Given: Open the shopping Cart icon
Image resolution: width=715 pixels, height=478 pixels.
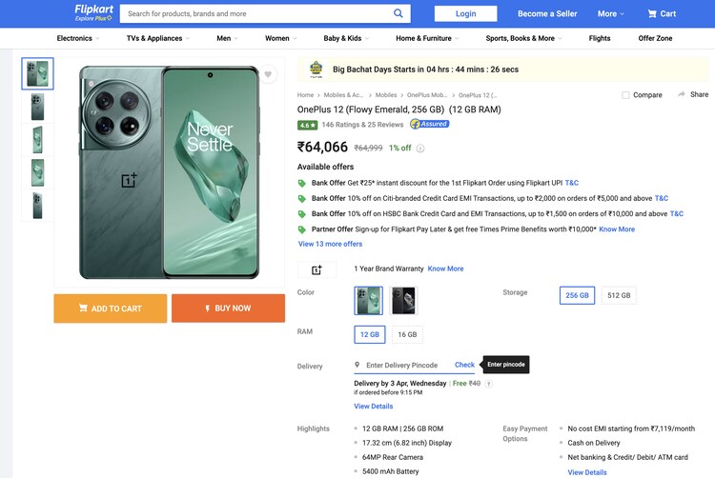Looking at the screenshot, I should click(x=653, y=13).
